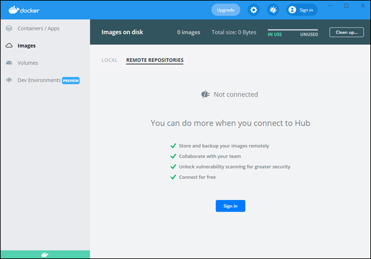Click 'Connect for free' text
The height and width of the screenshot is (259, 371).
click(197, 177)
